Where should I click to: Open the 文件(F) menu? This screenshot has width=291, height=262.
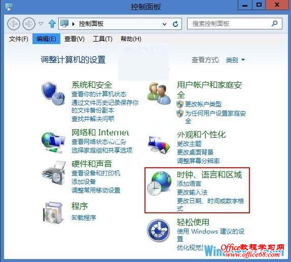click(x=19, y=39)
